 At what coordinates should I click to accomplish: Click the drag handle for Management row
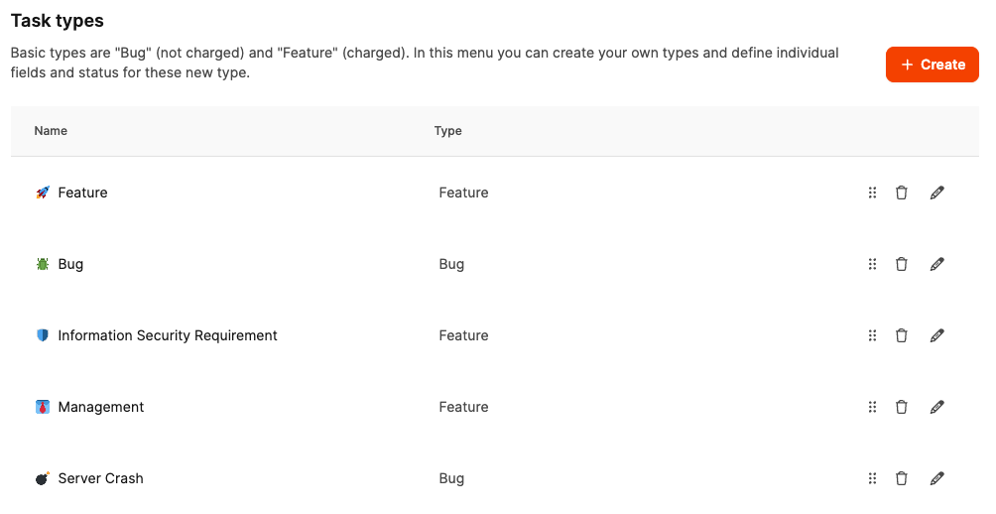[x=872, y=407]
